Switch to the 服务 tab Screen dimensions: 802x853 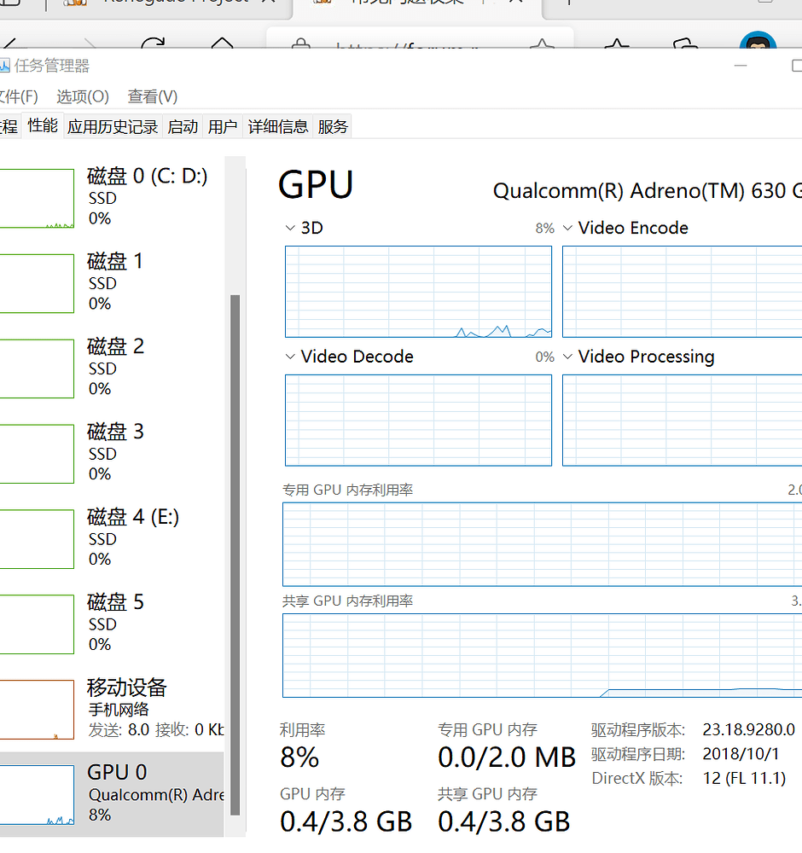pyautogui.click(x=333, y=127)
